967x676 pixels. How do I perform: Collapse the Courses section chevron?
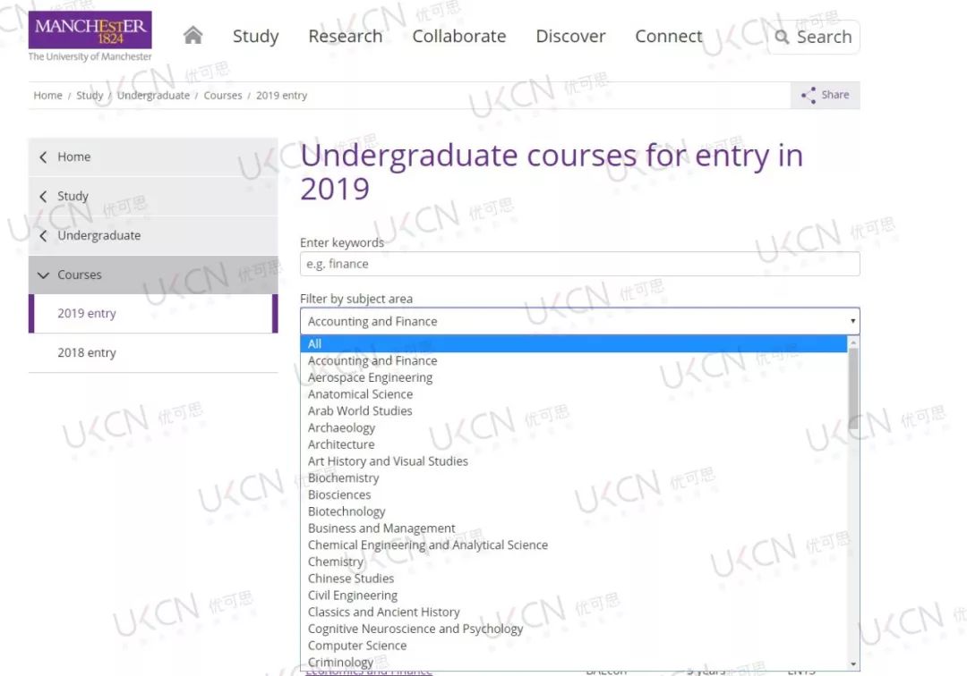(x=43, y=275)
